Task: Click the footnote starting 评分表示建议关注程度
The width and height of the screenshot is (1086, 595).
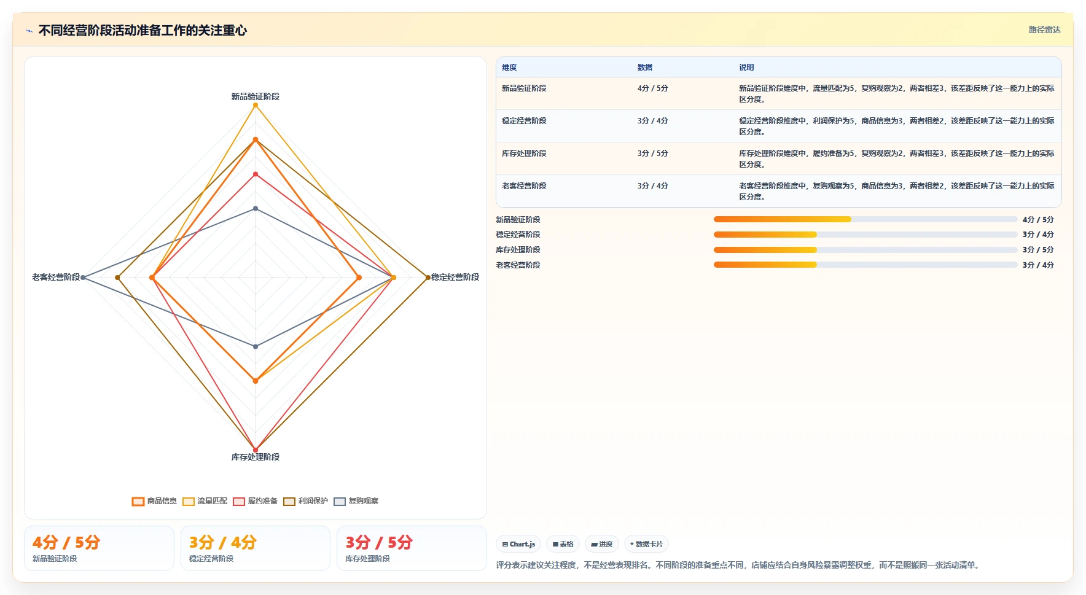Action: point(738,565)
